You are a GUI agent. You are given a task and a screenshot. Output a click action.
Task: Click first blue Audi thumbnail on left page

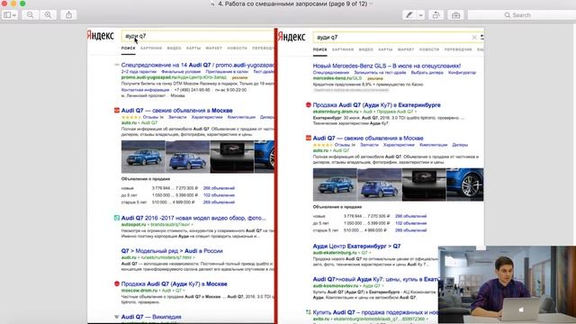(143, 157)
